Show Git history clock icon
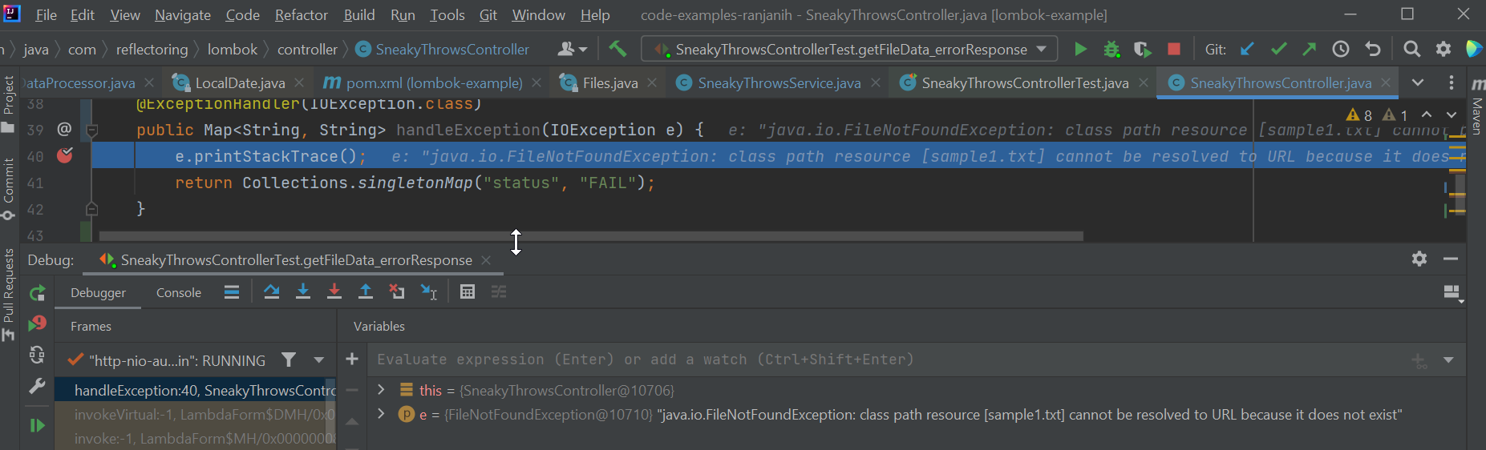1486x450 pixels. pyautogui.click(x=1341, y=50)
